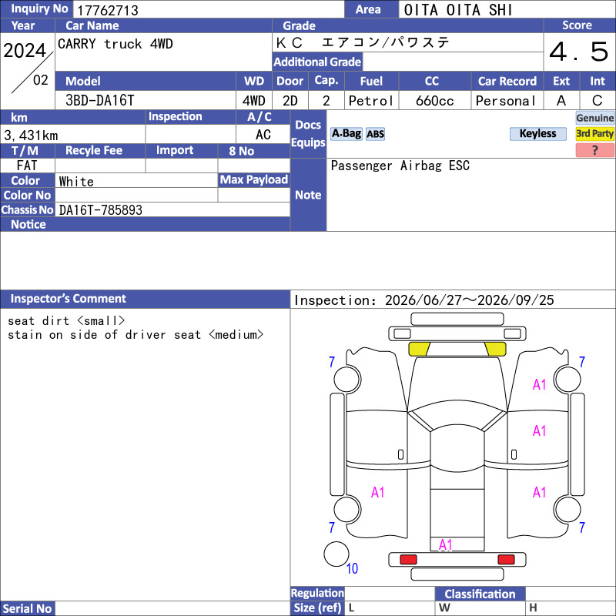This screenshot has height=616, width=616.
Task: Click the Classification header
Action: click(480, 594)
